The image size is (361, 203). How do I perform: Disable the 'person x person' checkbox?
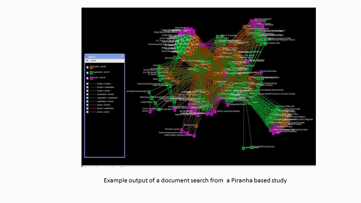click(x=87, y=112)
